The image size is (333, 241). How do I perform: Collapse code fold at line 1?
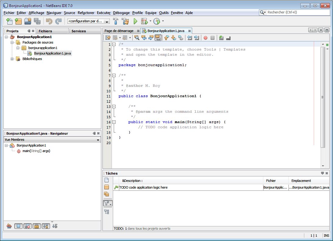click(x=114, y=44)
